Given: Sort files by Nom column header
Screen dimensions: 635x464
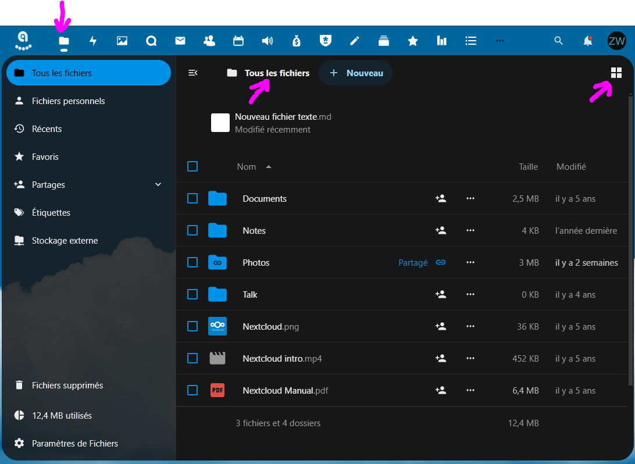Looking at the screenshot, I should pos(247,167).
